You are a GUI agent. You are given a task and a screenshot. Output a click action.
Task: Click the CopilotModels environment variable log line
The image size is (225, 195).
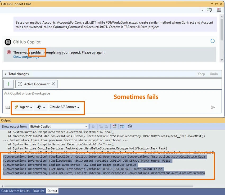pos(87,161)
